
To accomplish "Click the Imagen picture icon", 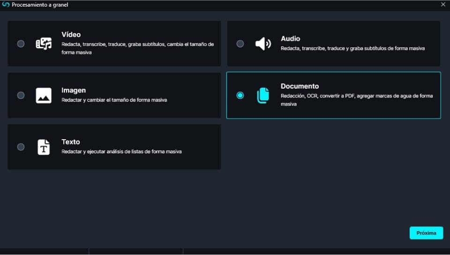I will click(44, 95).
